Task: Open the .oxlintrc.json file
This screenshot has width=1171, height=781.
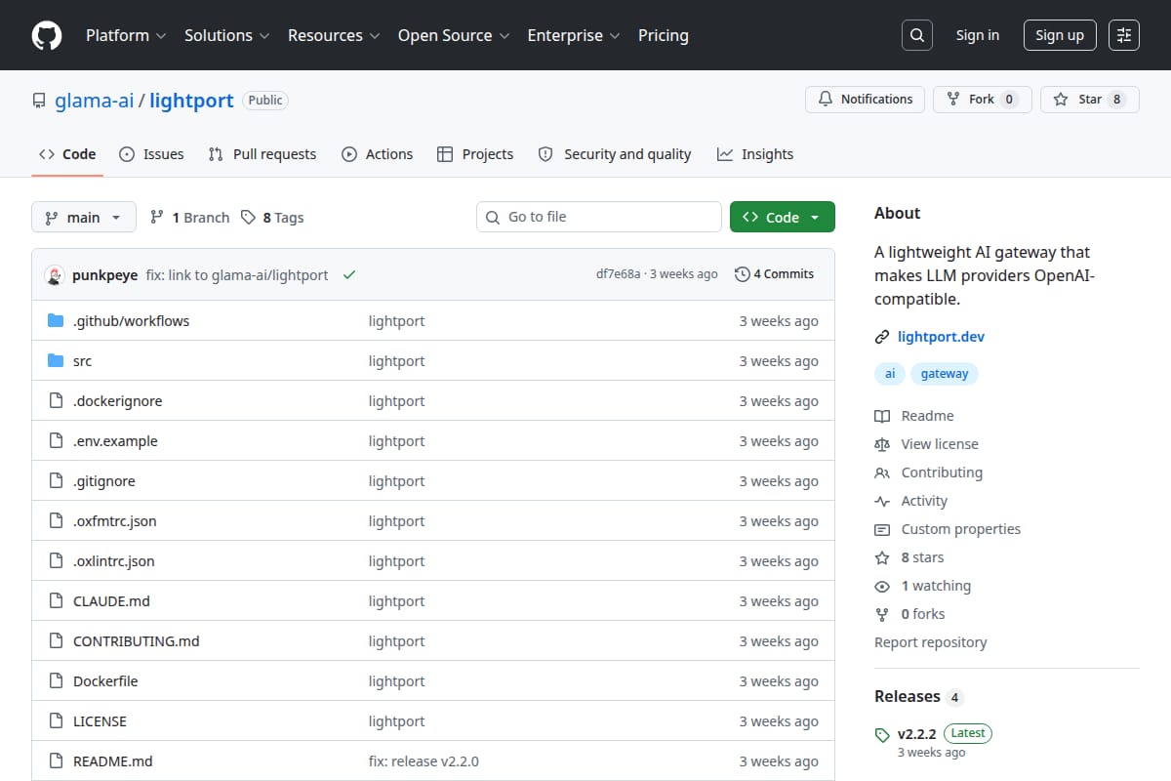Action: tap(114, 561)
